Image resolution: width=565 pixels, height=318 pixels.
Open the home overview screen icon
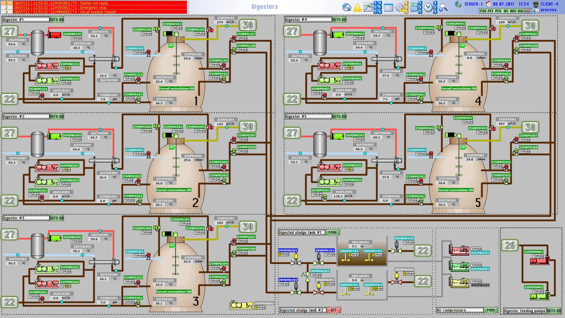(x=347, y=7)
